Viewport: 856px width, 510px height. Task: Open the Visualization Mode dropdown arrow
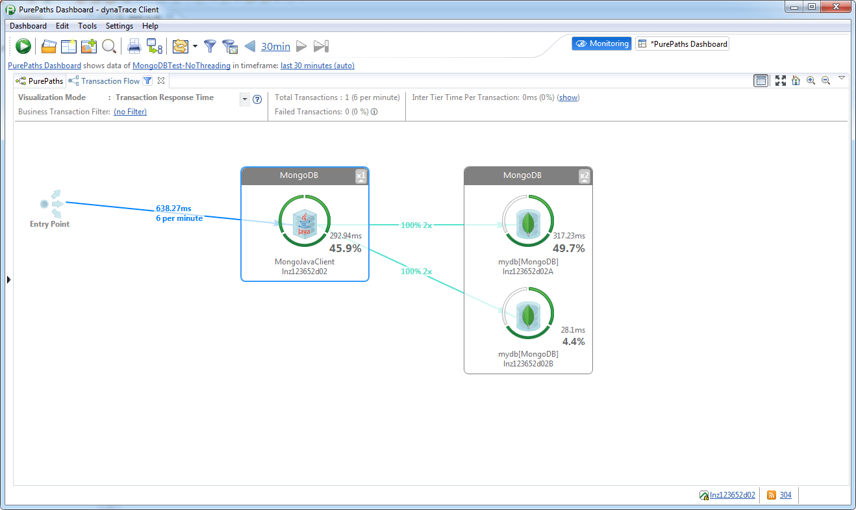pyautogui.click(x=245, y=99)
